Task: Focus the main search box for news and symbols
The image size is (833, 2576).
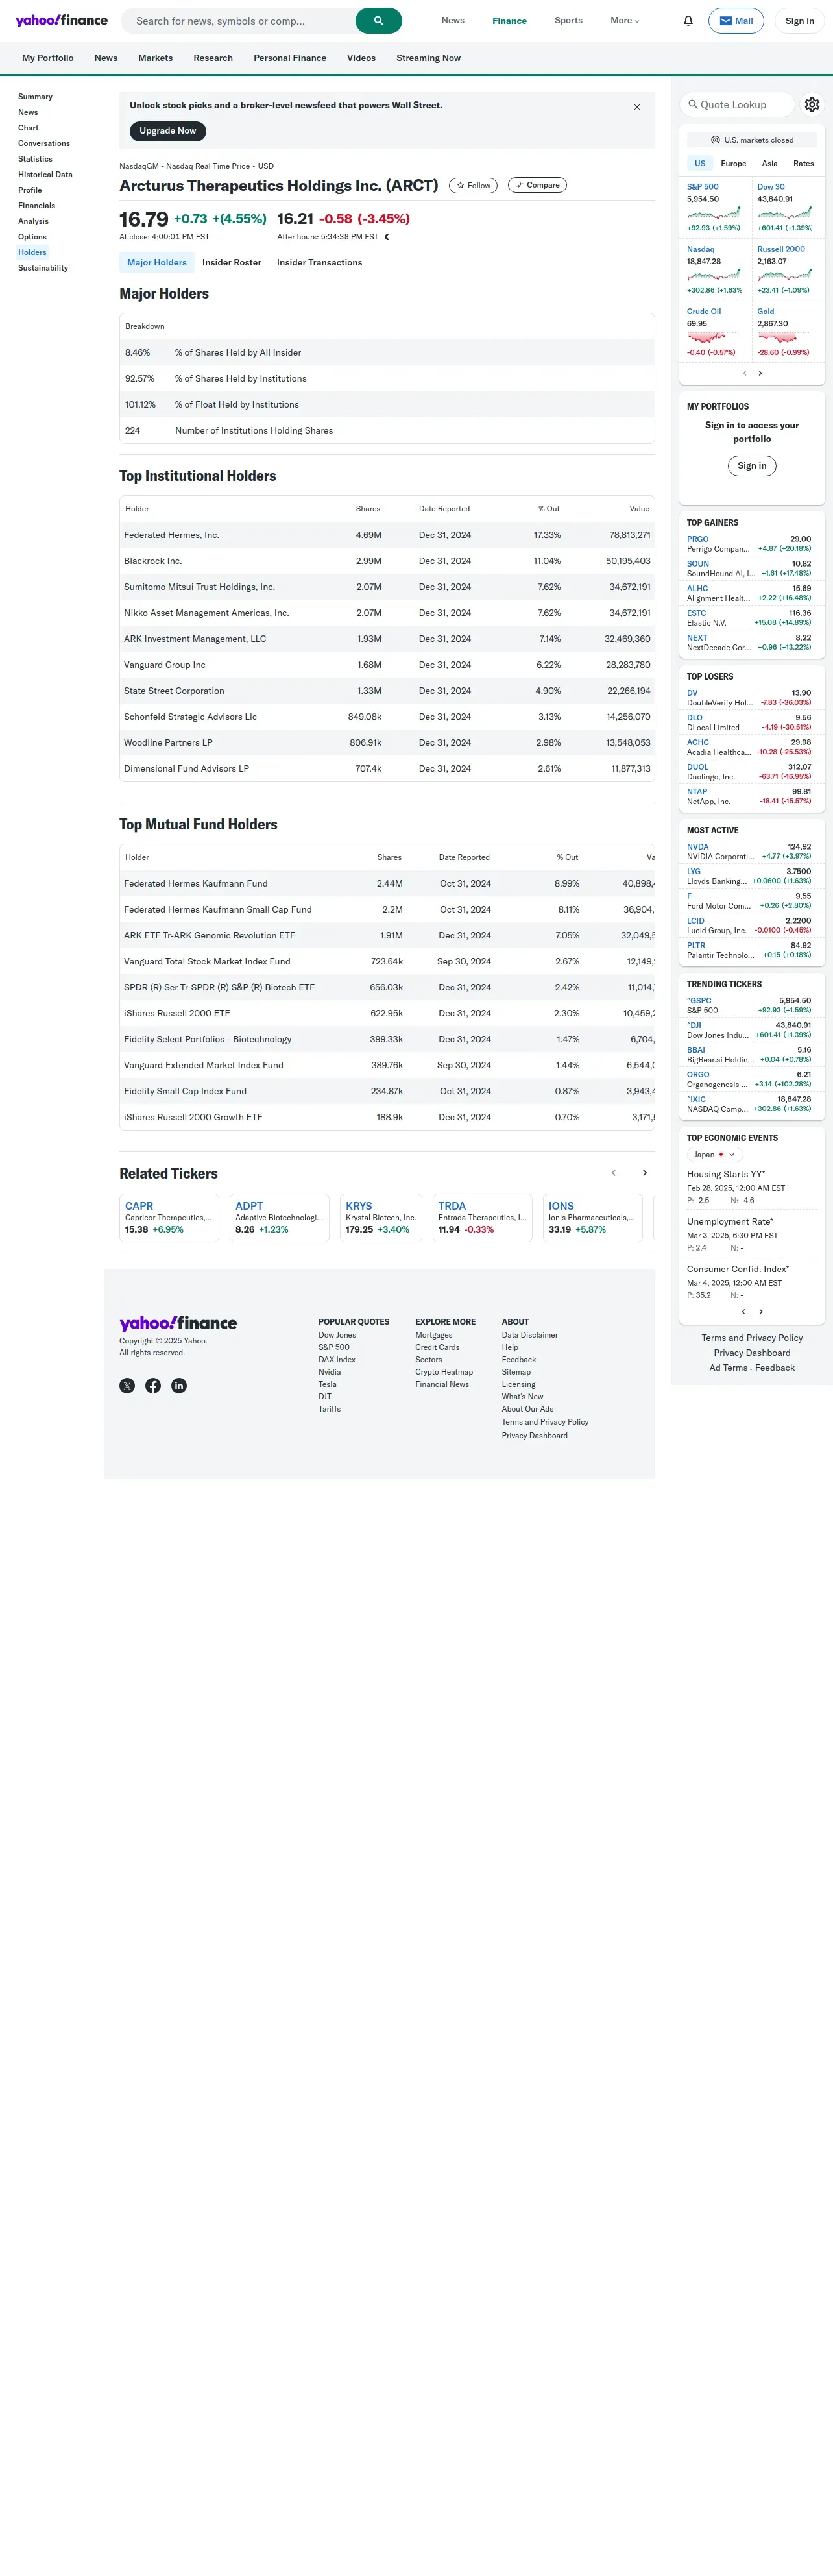Action: (238, 21)
